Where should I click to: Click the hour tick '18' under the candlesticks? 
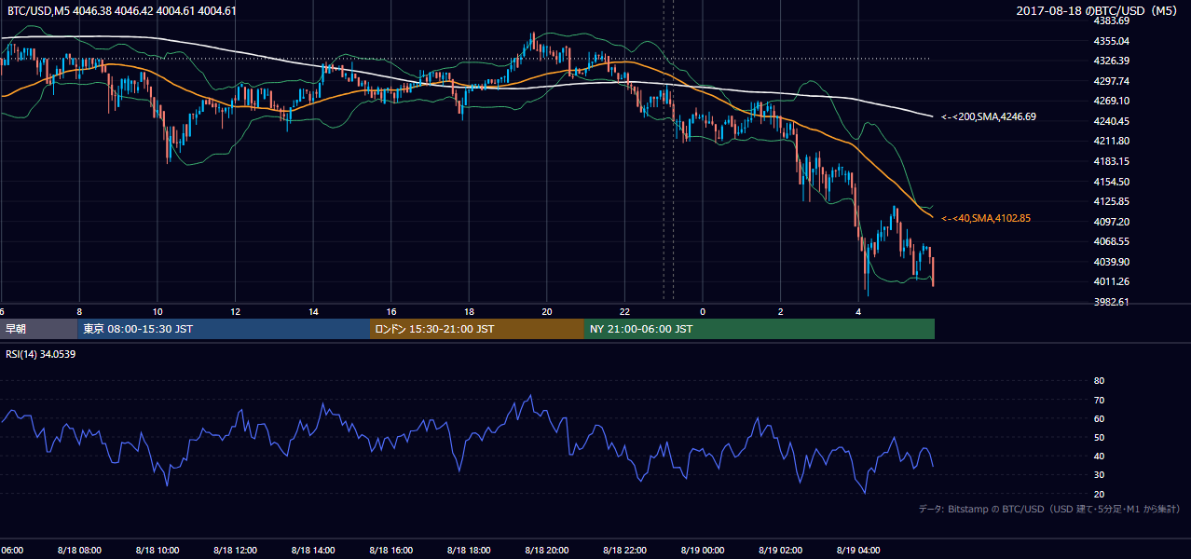pos(469,312)
